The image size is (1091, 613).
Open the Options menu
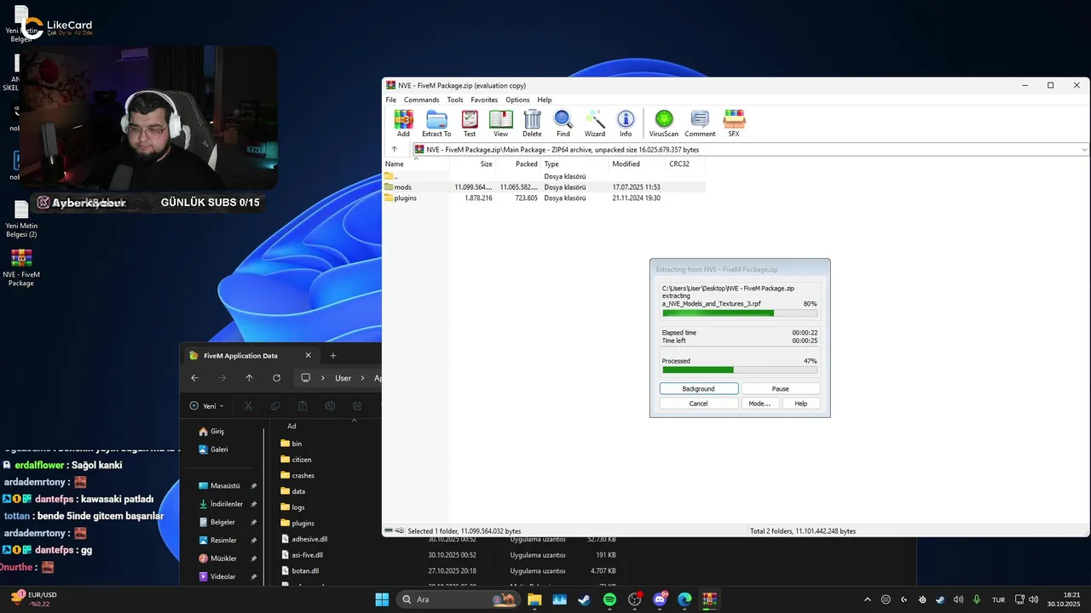[x=517, y=100]
